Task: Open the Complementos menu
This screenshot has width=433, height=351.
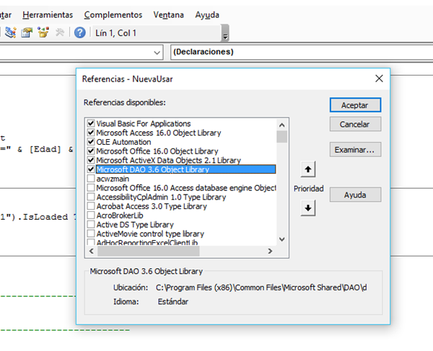Action: [x=113, y=14]
